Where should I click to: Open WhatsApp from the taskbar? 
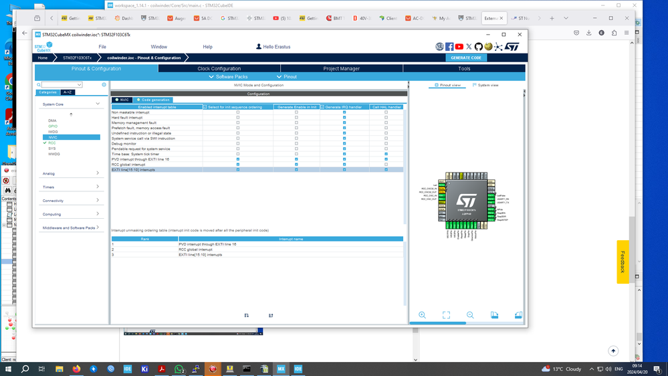point(179,369)
